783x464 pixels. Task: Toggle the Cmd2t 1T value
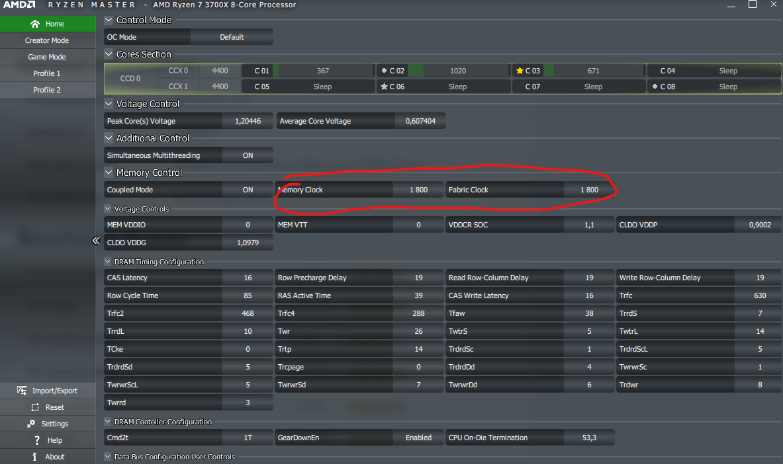click(248, 438)
